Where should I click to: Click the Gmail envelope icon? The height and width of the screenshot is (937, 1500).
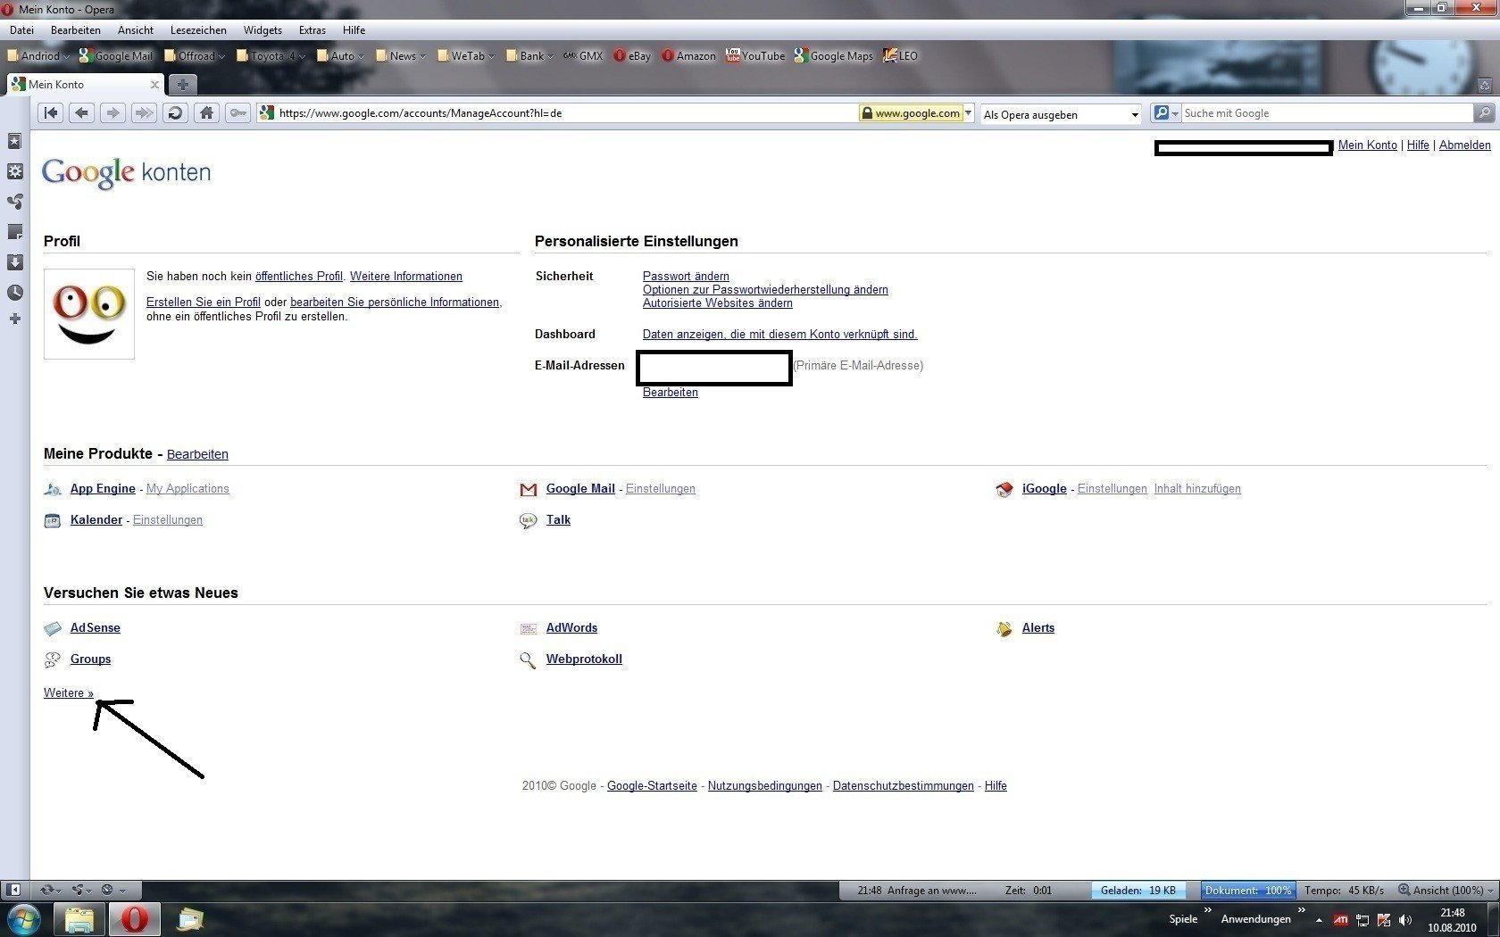coord(529,489)
